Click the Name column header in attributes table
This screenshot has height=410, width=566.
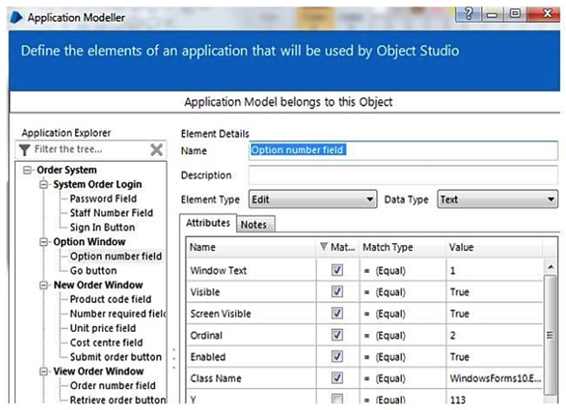coord(252,247)
